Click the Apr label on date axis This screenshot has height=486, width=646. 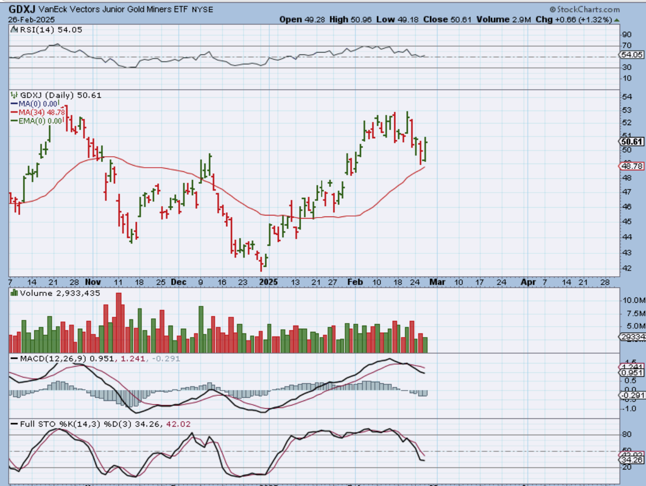529,282
